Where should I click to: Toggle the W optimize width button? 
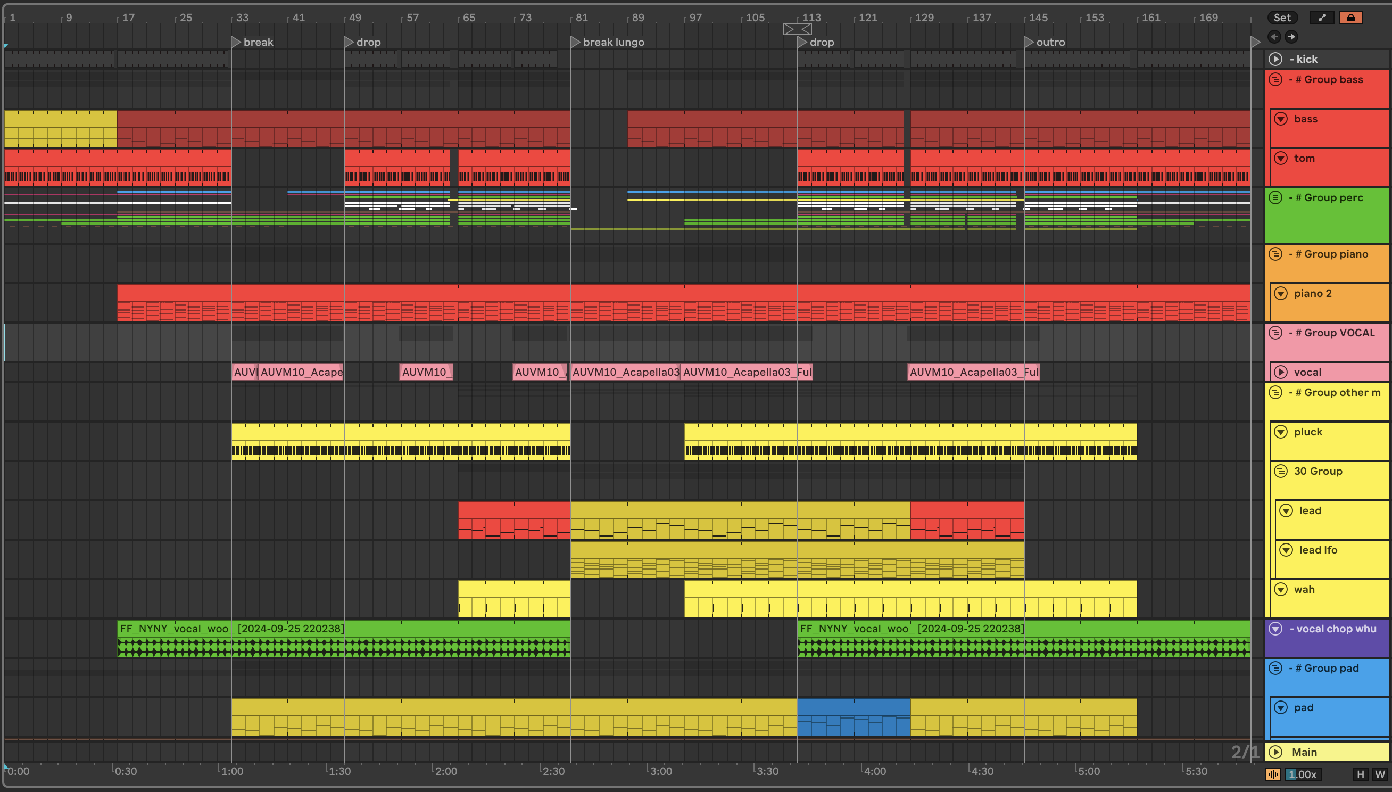[x=1380, y=774]
